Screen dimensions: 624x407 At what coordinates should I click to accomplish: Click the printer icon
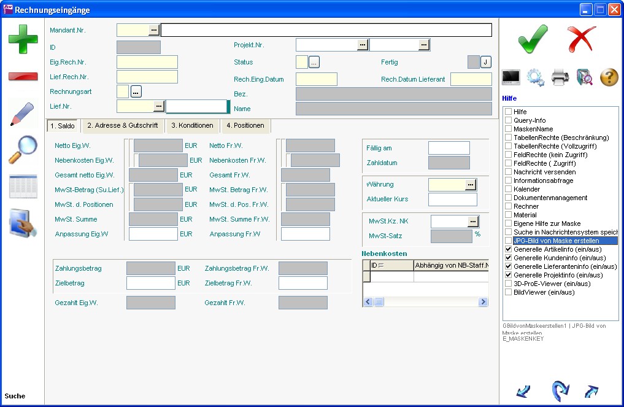(x=560, y=77)
